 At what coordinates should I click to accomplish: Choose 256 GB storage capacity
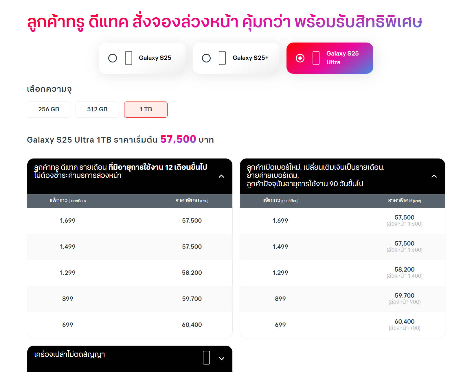[49, 109]
